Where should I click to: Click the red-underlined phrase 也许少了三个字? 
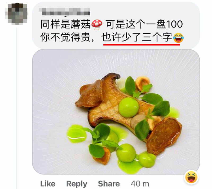(137, 38)
